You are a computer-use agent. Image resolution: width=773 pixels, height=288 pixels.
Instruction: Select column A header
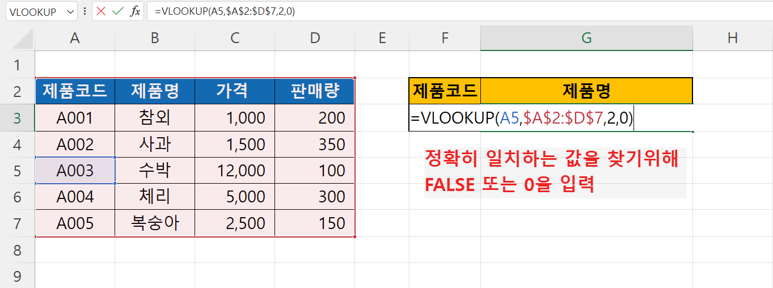point(75,38)
